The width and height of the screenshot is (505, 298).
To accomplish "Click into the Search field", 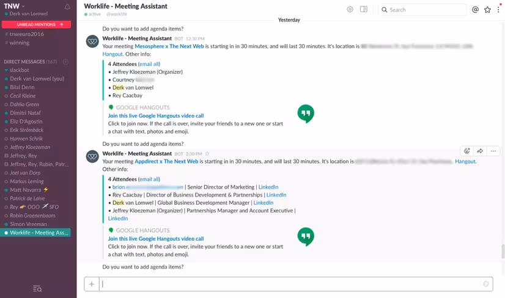I will [x=422, y=10].
